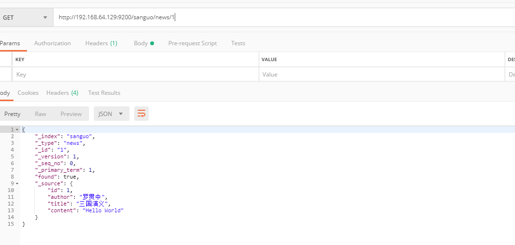Click the content value "Hello World"
Image resolution: width=515 pixels, height=245 pixels.
103,210
